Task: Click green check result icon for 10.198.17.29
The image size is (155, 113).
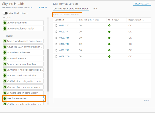Action: pos(109,56)
